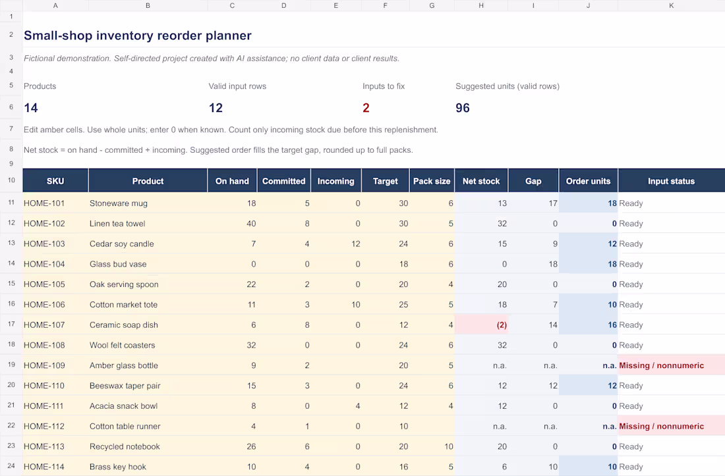Select column B header
This screenshot has height=476, width=725.
[x=148, y=5]
